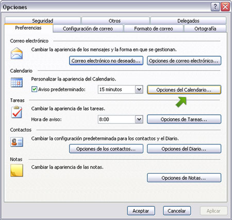Image resolution: width=232 pixels, height=220 pixels.
Task: Open the Configuración de correo tab
Action: (88, 28)
